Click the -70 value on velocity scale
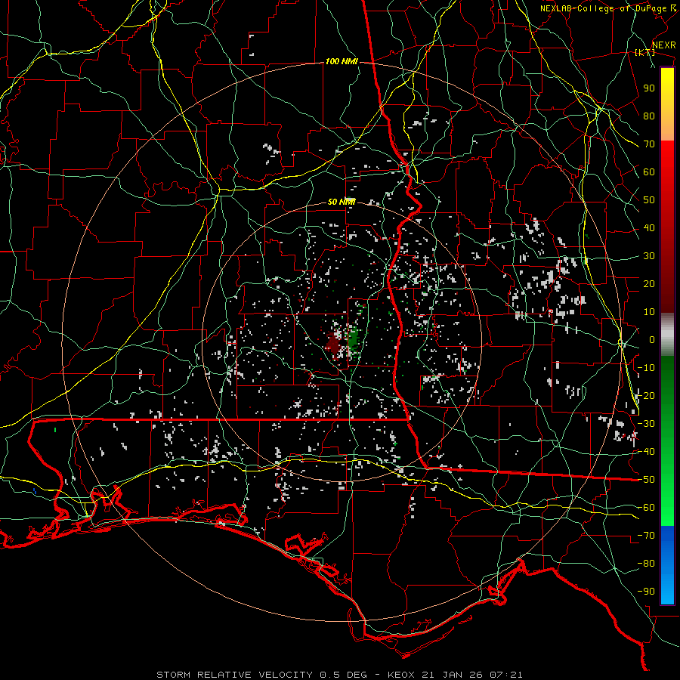 point(647,536)
